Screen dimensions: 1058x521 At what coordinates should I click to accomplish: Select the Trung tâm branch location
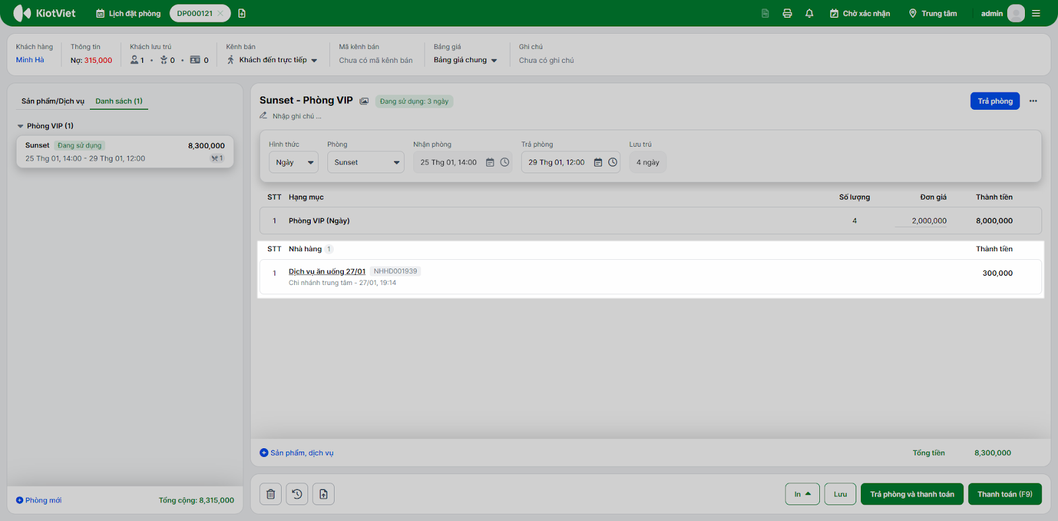[932, 13]
